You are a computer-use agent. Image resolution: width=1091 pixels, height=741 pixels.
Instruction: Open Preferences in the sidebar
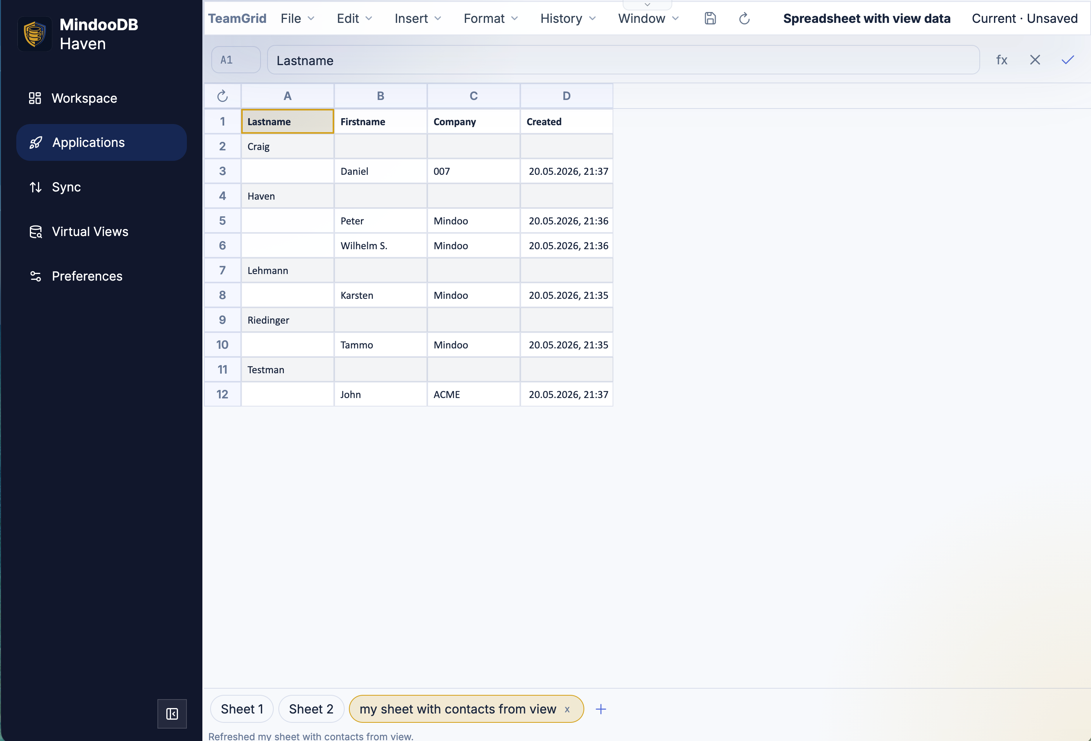pos(102,276)
